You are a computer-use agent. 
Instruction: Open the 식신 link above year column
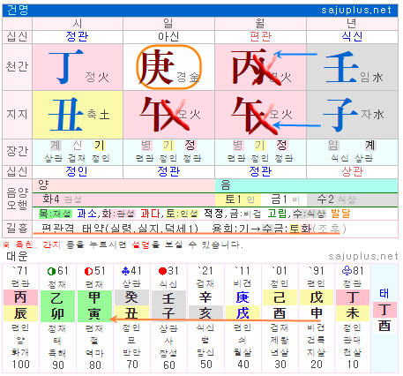[352, 36]
